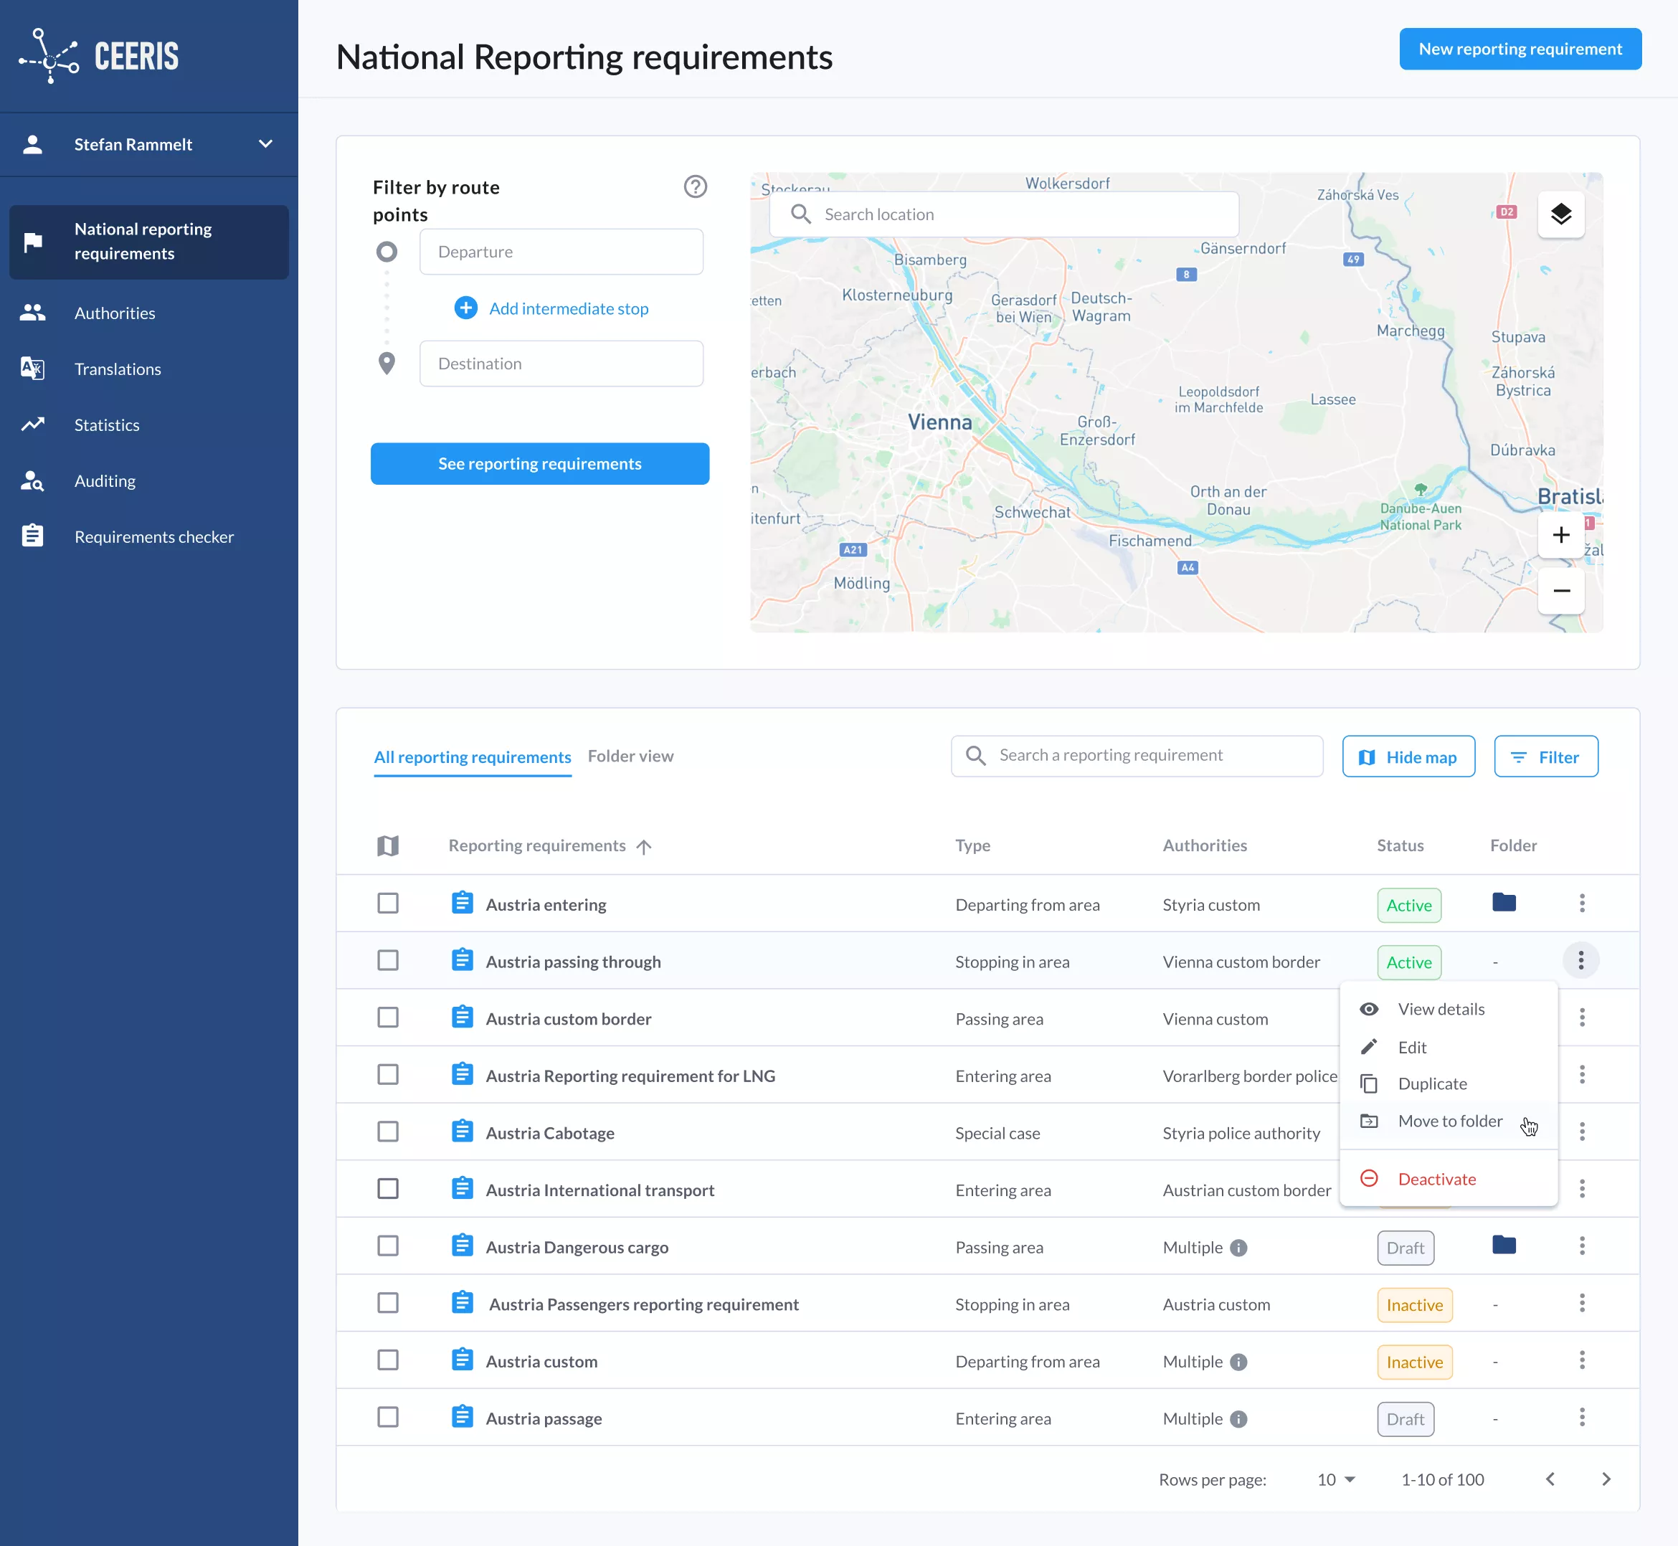Check the Austria entering row checkbox
The width and height of the screenshot is (1678, 1546).
tap(387, 904)
